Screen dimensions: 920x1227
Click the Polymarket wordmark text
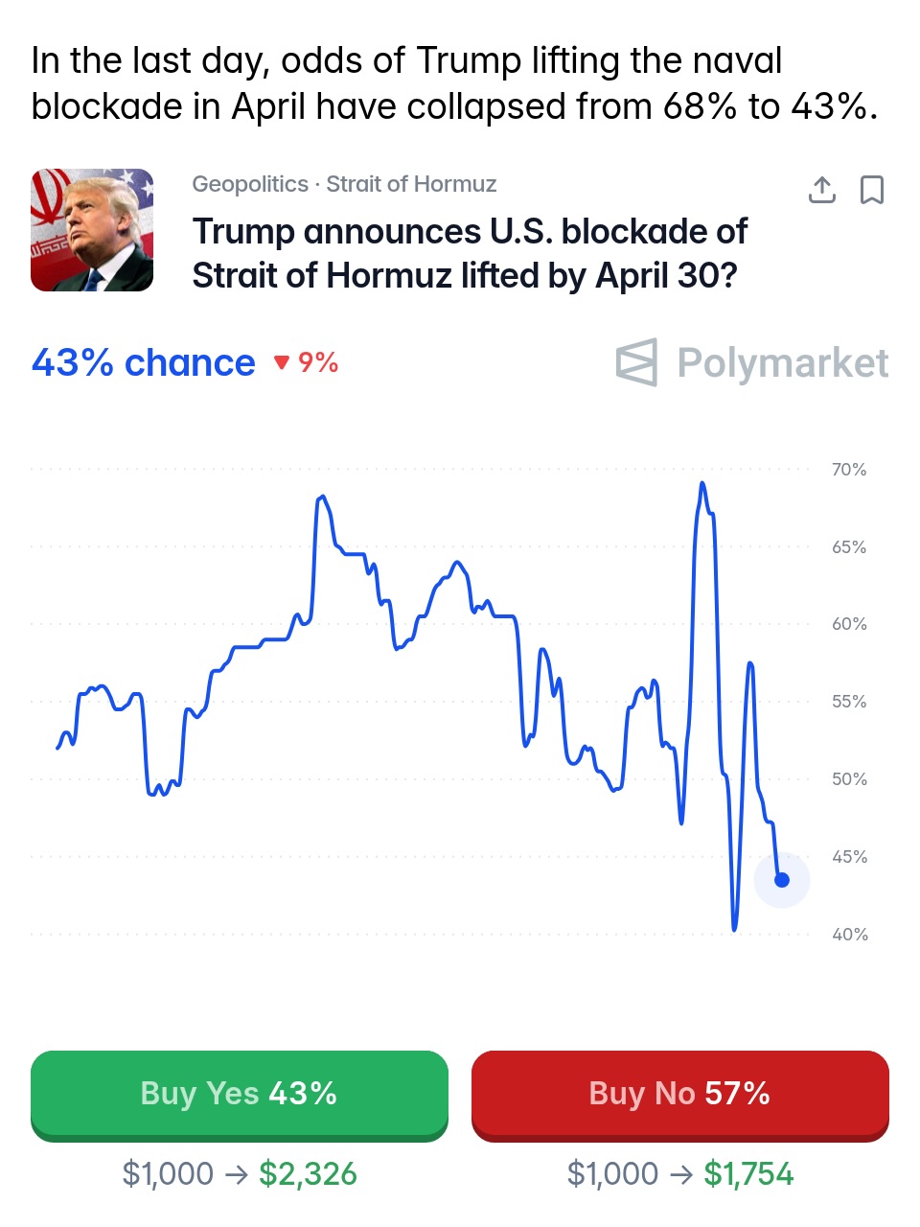pyautogui.click(x=782, y=363)
